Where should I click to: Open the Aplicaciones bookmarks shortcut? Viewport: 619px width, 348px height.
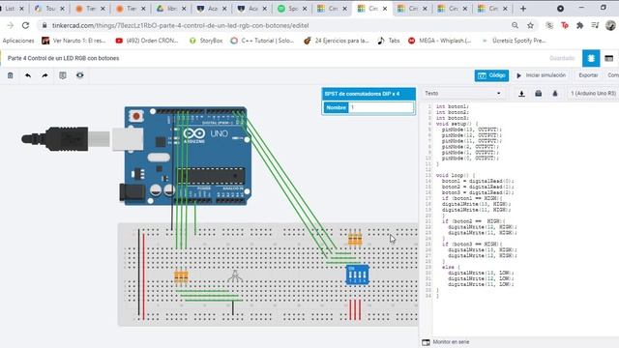(18, 41)
